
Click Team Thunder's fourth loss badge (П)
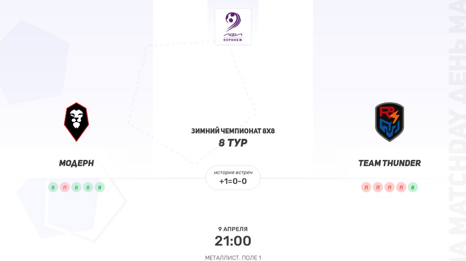[x=401, y=187]
